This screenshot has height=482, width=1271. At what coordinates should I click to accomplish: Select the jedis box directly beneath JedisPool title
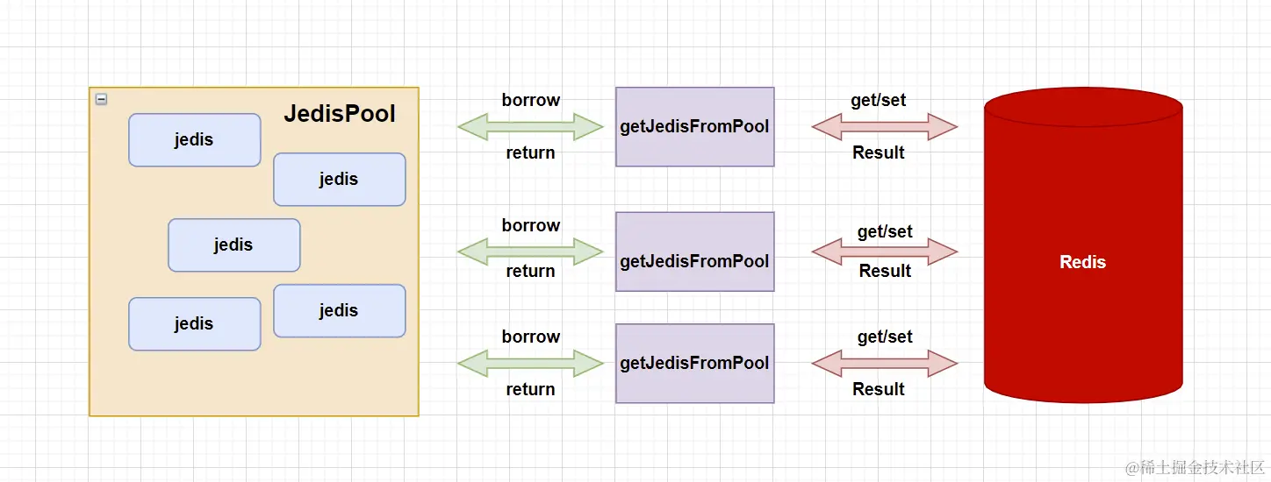coord(340,180)
